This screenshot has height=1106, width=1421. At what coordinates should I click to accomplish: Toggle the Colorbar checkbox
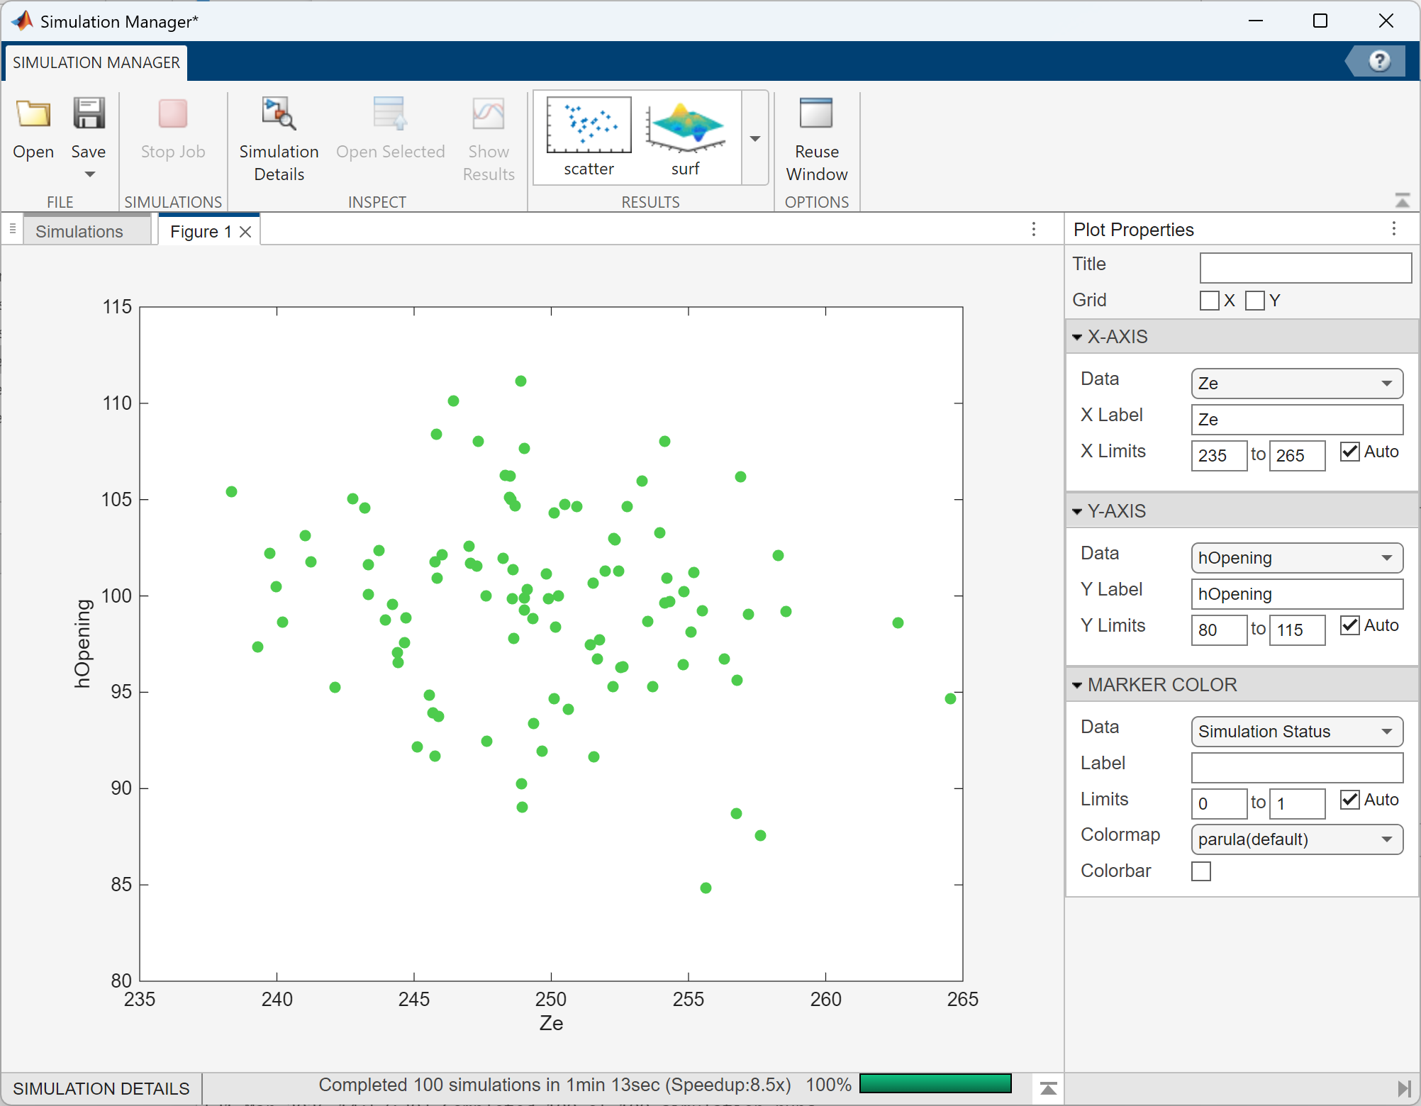[1201, 871]
